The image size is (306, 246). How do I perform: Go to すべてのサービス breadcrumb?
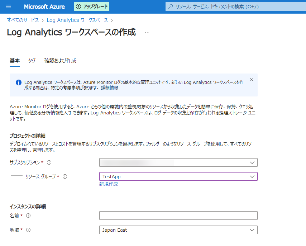23,20
